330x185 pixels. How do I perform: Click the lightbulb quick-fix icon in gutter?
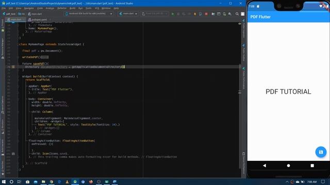[13, 67]
